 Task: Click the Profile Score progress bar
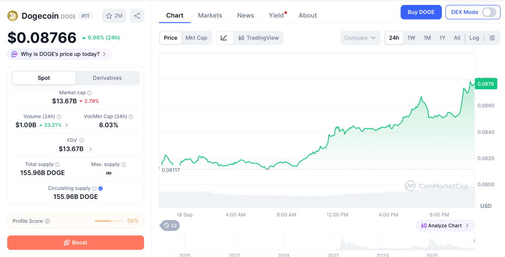pos(109,221)
